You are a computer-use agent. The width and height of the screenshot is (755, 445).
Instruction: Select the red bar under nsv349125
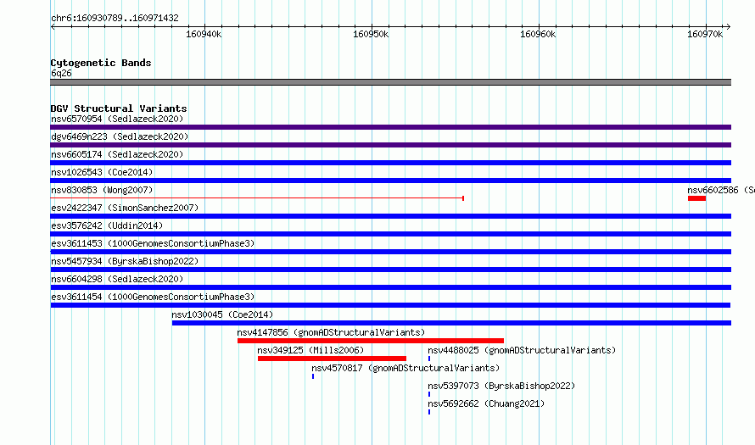click(x=332, y=359)
